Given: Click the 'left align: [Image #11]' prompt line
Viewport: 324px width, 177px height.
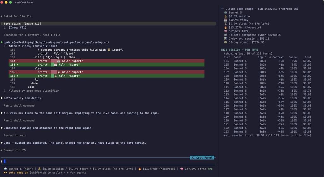Looking at the screenshot, I should click(x=108, y=23).
